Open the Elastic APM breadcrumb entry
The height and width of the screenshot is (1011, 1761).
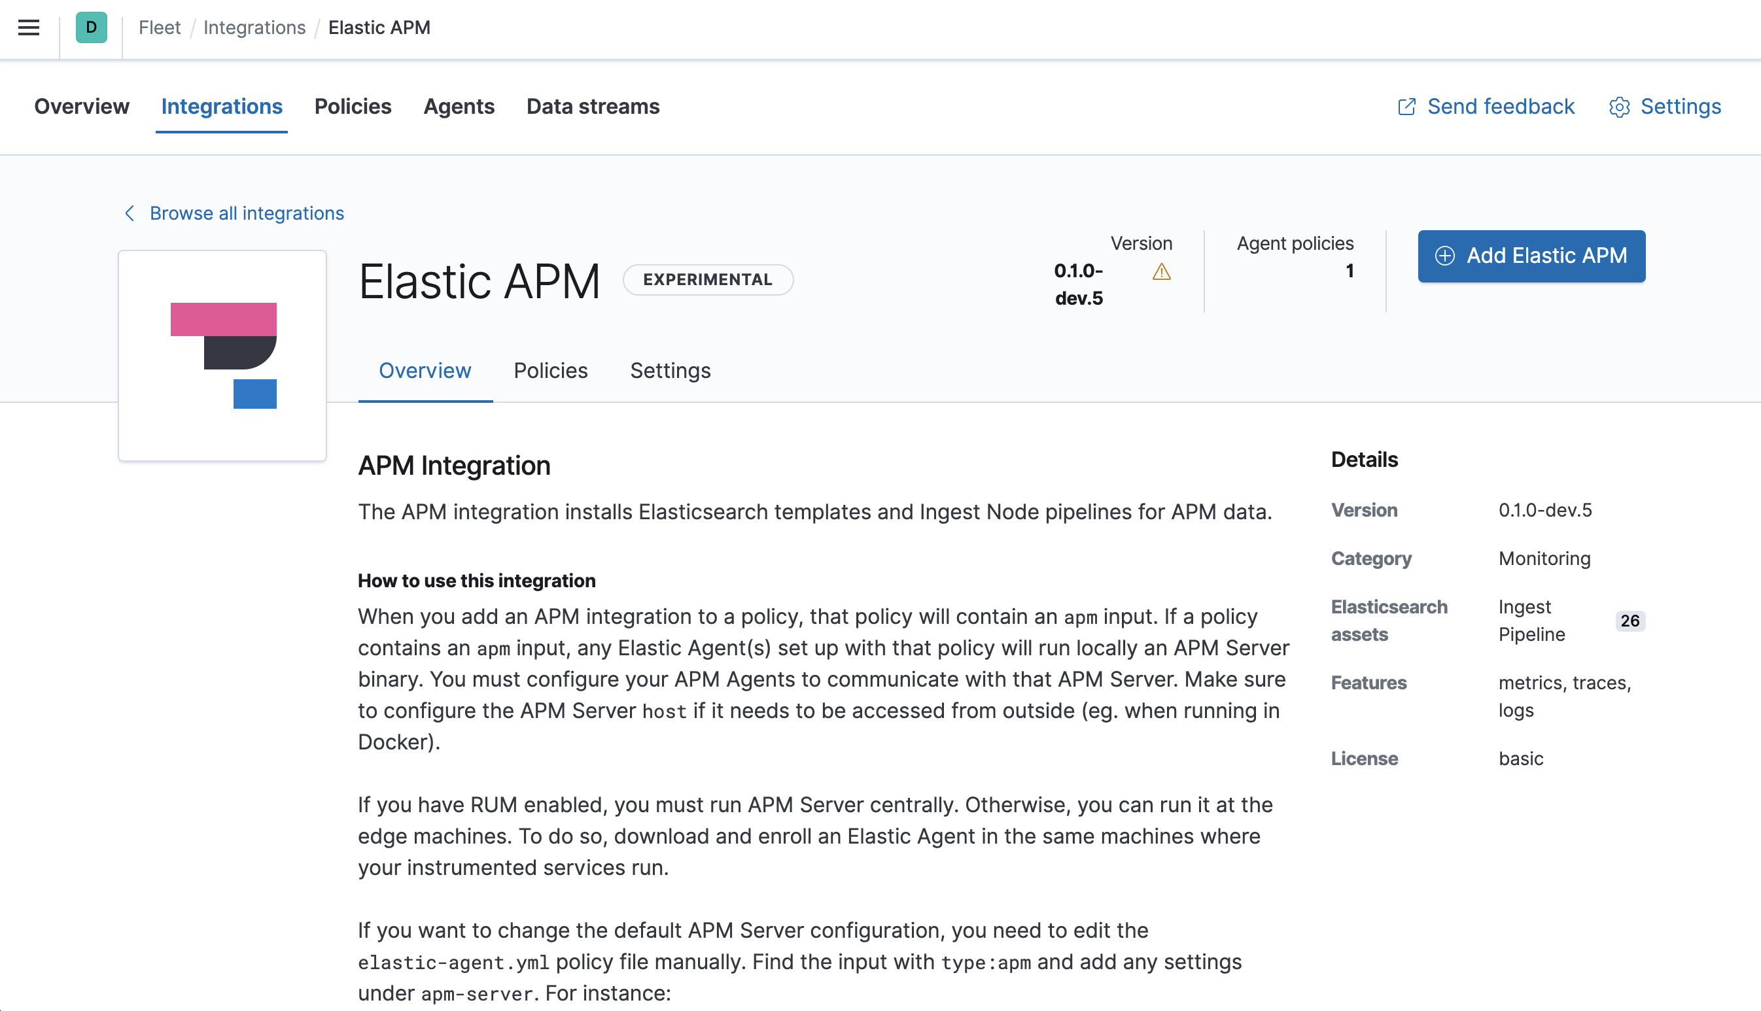pyautogui.click(x=379, y=27)
